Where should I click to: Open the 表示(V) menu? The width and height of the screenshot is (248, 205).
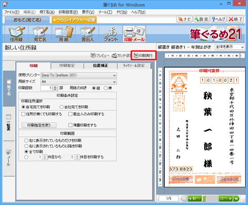[x=88, y=12]
